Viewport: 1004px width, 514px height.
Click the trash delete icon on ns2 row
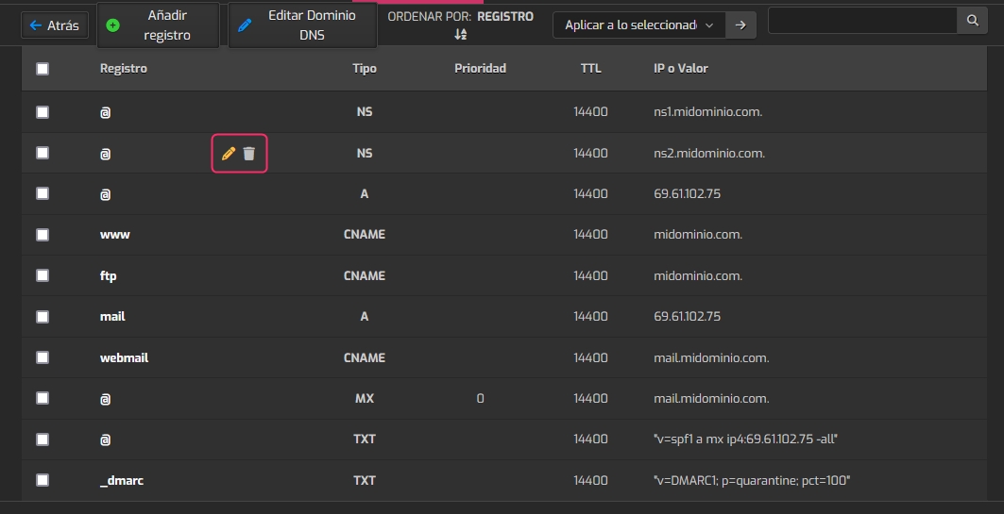coord(249,153)
